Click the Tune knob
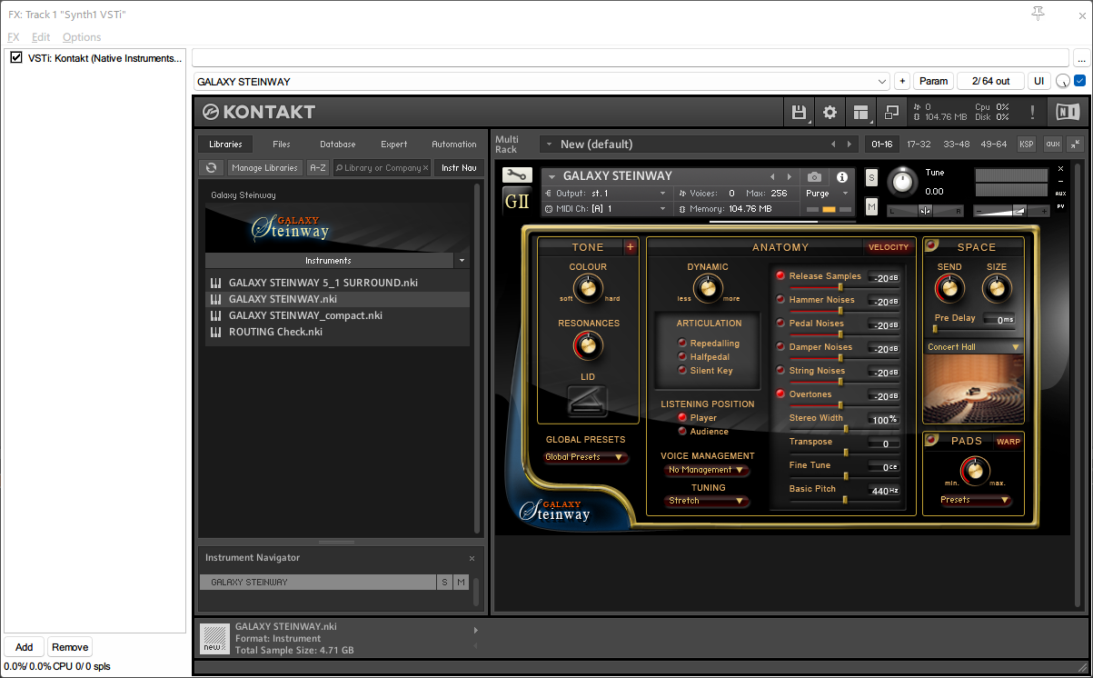Viewport: 1093px width, 678px height. [902, 182]
